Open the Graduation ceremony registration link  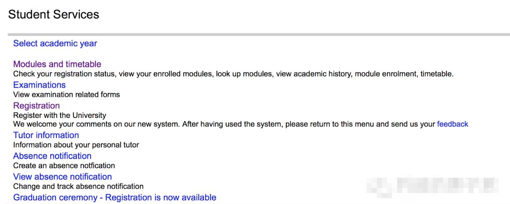115,198
